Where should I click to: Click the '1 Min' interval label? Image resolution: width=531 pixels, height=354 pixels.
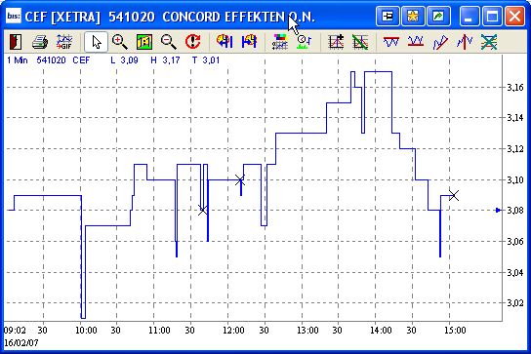tap(18, 60)
